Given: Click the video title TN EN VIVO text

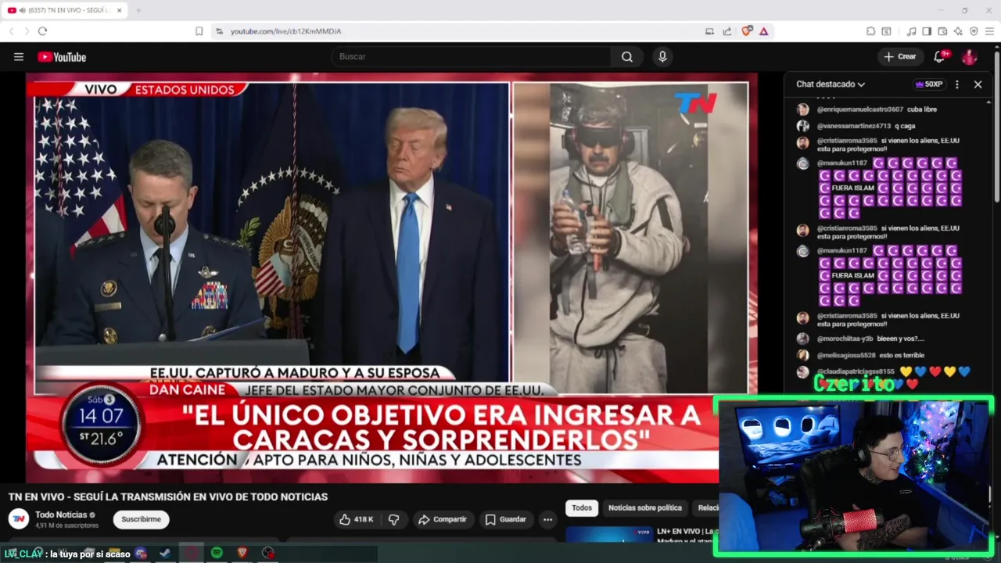Looking at the screenshot, I should tap(168, 497).
